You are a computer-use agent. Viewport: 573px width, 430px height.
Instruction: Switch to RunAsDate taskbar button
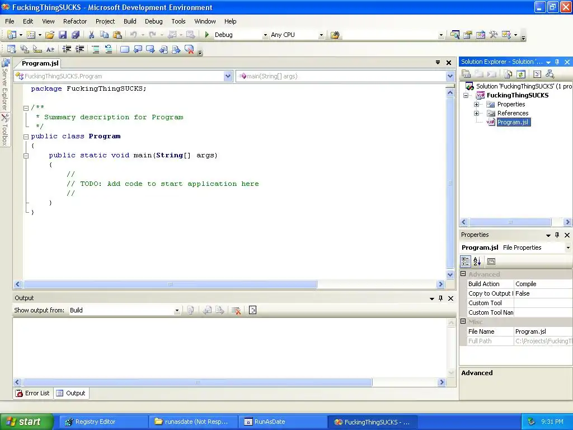(283, 422)
